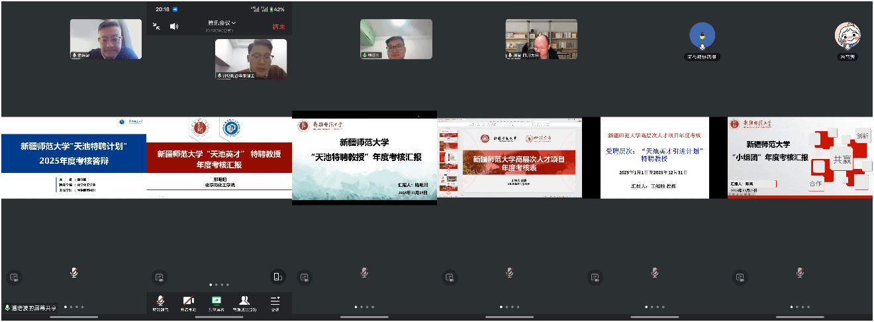Open the 小组团 年度考核汇报 shared slide
The image size is (874, 322).
pos(800,157)
